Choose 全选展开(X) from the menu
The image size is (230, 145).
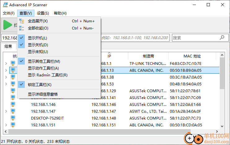pyautogui.click(x=59, y=21)
